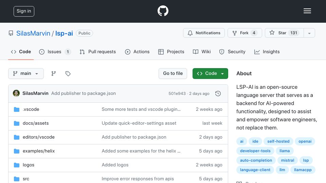Open the docs/assets folder
This screenshot has height=183, width=326.
click(x=36, y=123)
